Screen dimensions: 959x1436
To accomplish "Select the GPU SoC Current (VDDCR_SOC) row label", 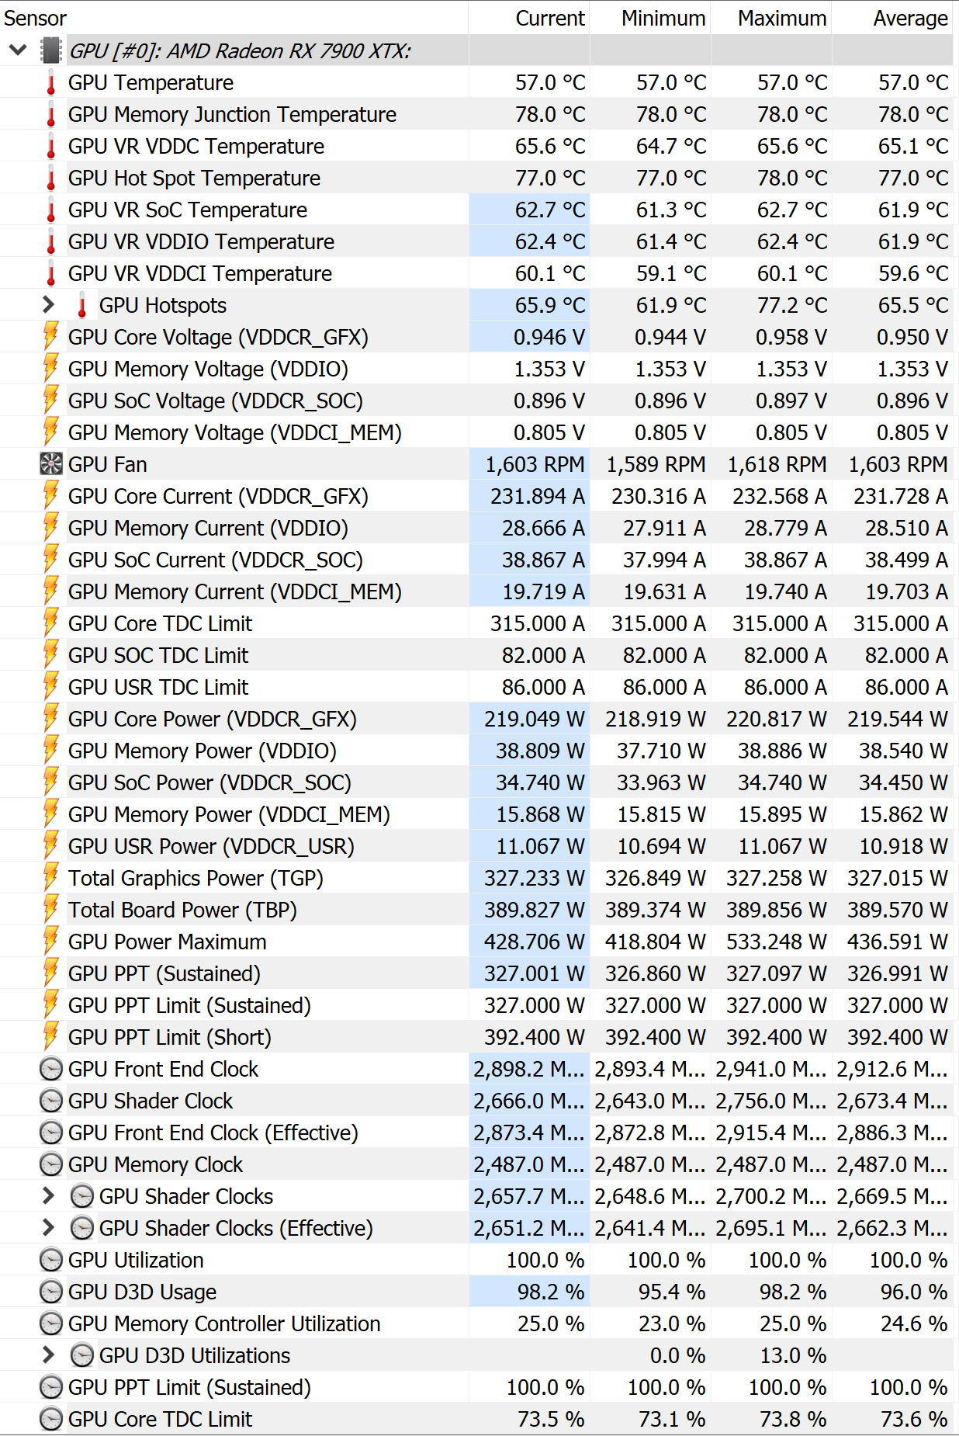I will [216, 560].
